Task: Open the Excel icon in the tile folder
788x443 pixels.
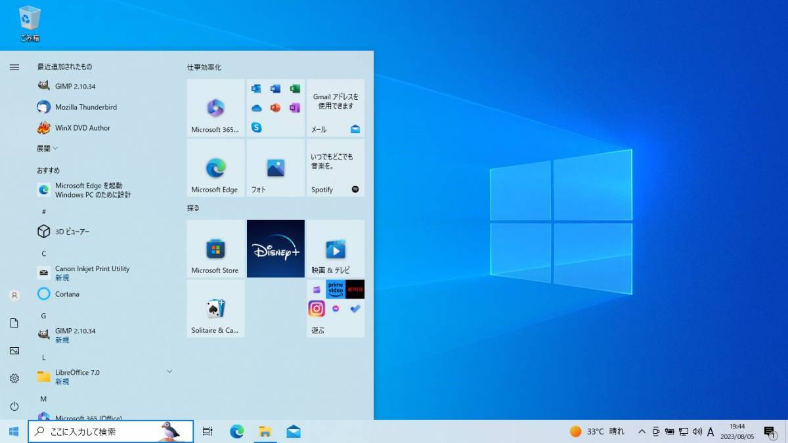Action: click(x=295, y=89)
